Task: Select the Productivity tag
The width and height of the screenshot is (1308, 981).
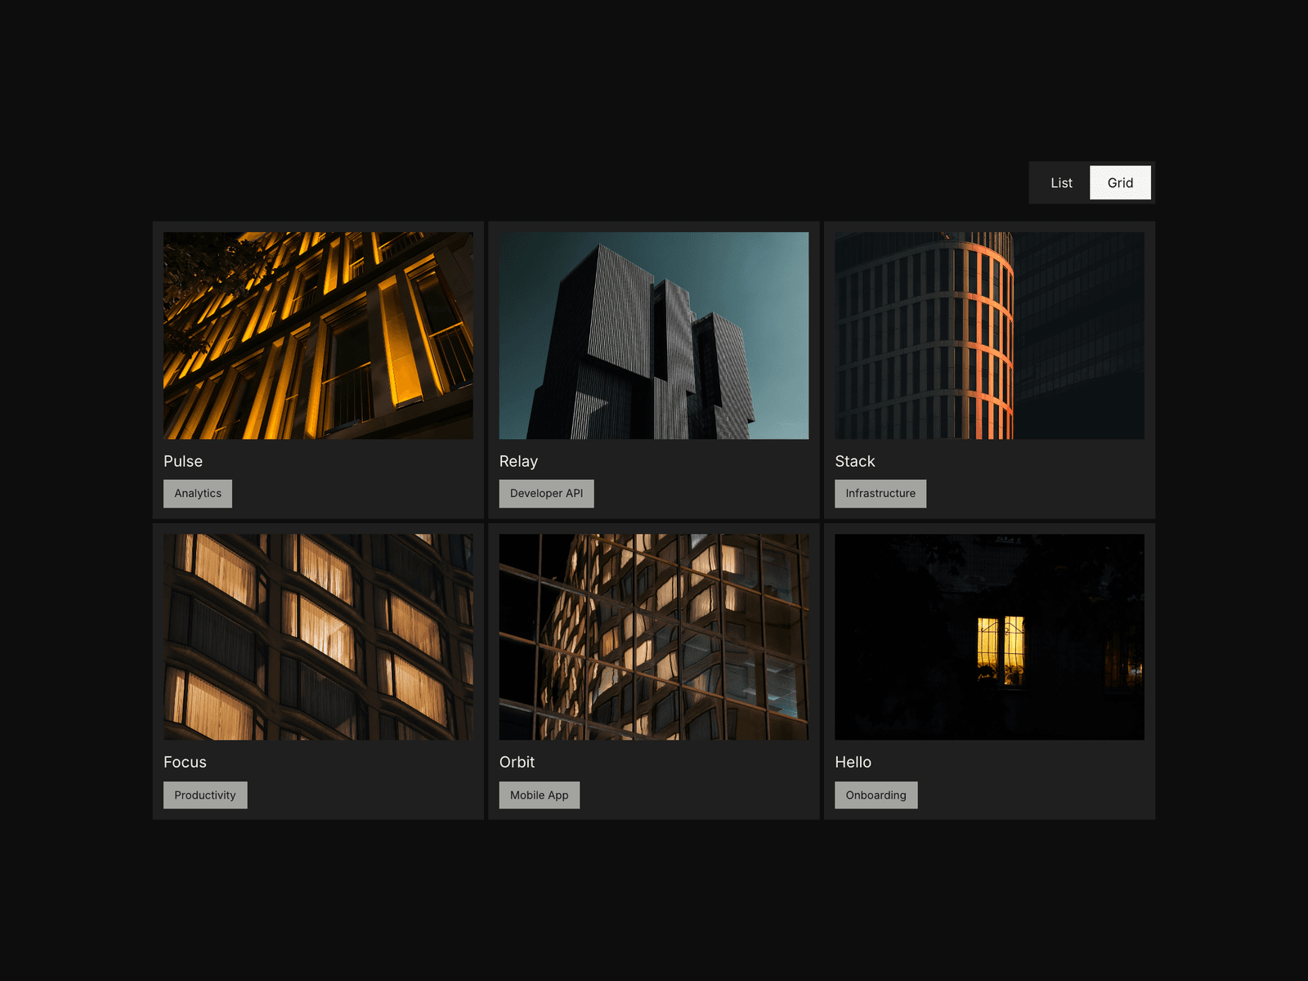Action: pos(205,795)
